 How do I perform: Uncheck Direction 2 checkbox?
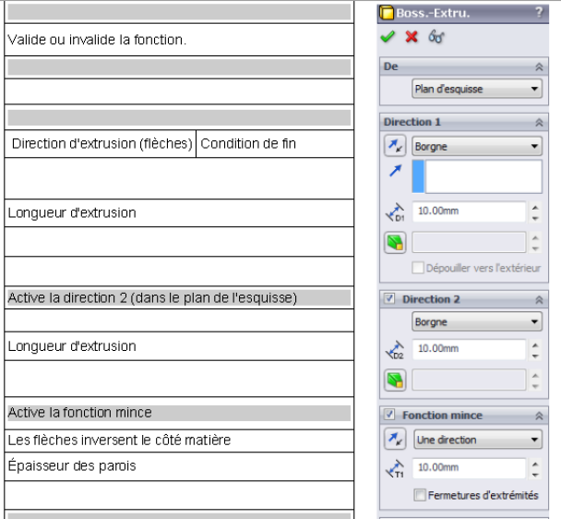pos(388,298)
